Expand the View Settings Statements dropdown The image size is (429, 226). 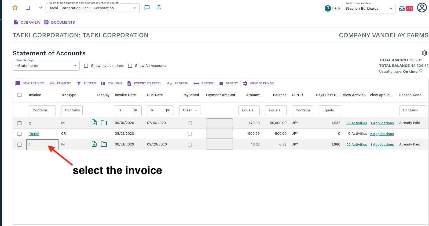click(46, 66)
